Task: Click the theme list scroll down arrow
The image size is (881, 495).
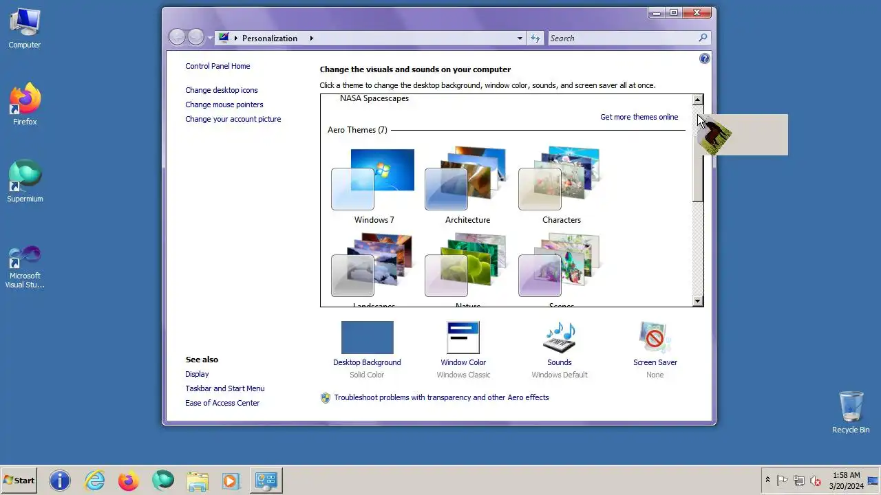Action: 698,301
